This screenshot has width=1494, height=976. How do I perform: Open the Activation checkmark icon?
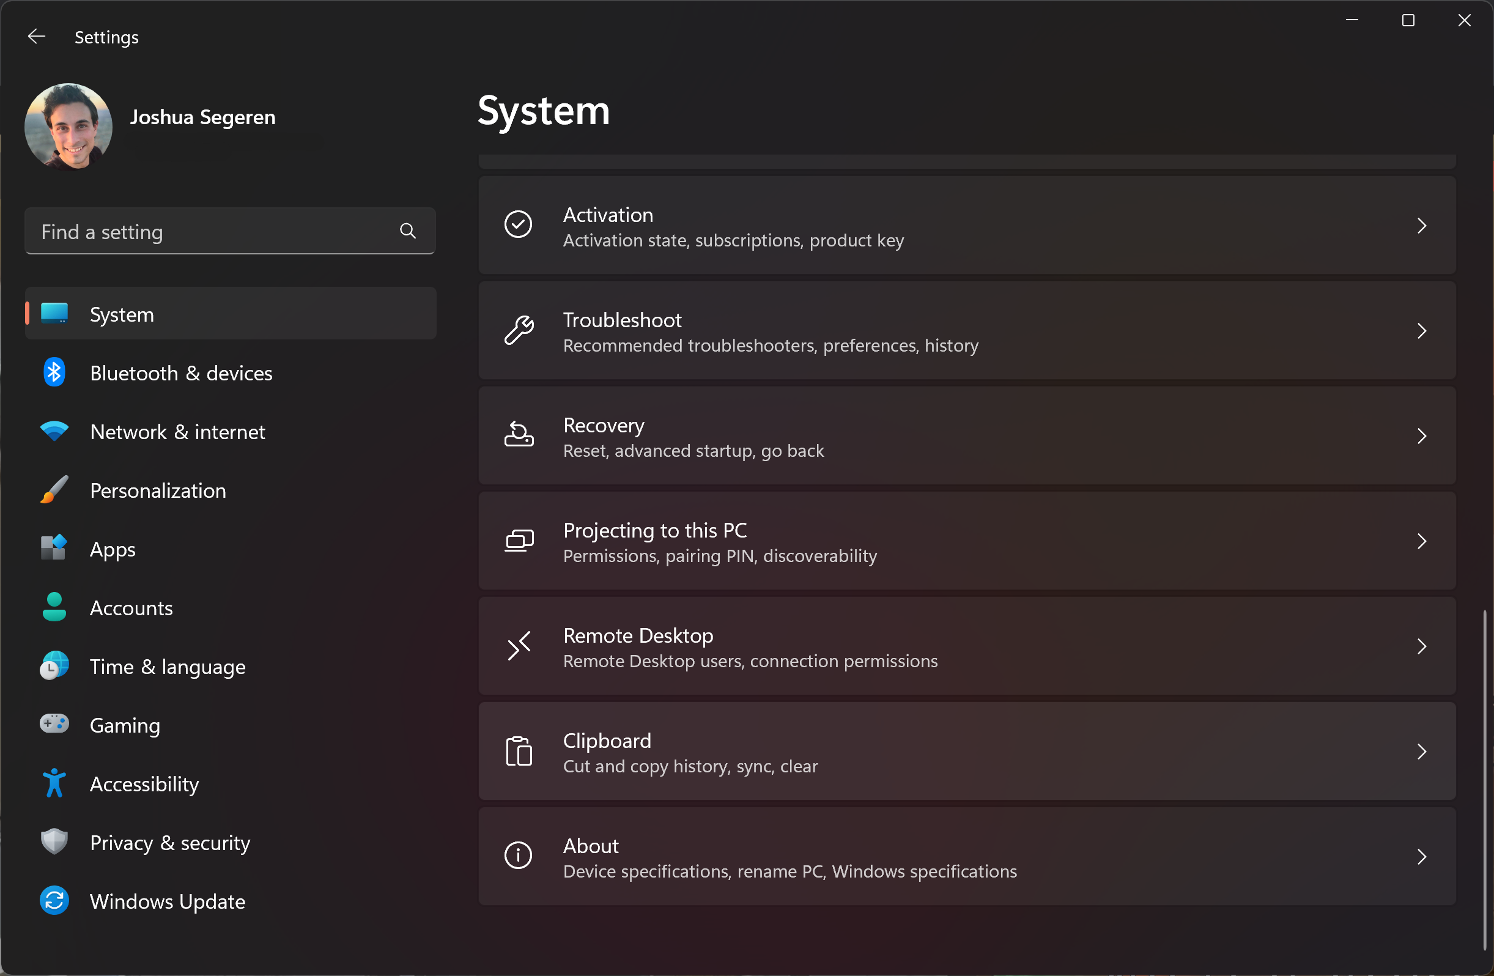click(x=519, y=224)
